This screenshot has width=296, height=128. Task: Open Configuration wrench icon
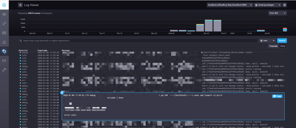(x=4, y=70)
